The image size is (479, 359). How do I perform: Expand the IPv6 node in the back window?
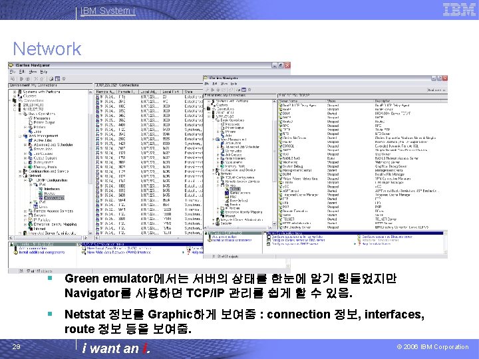point(31,202)
